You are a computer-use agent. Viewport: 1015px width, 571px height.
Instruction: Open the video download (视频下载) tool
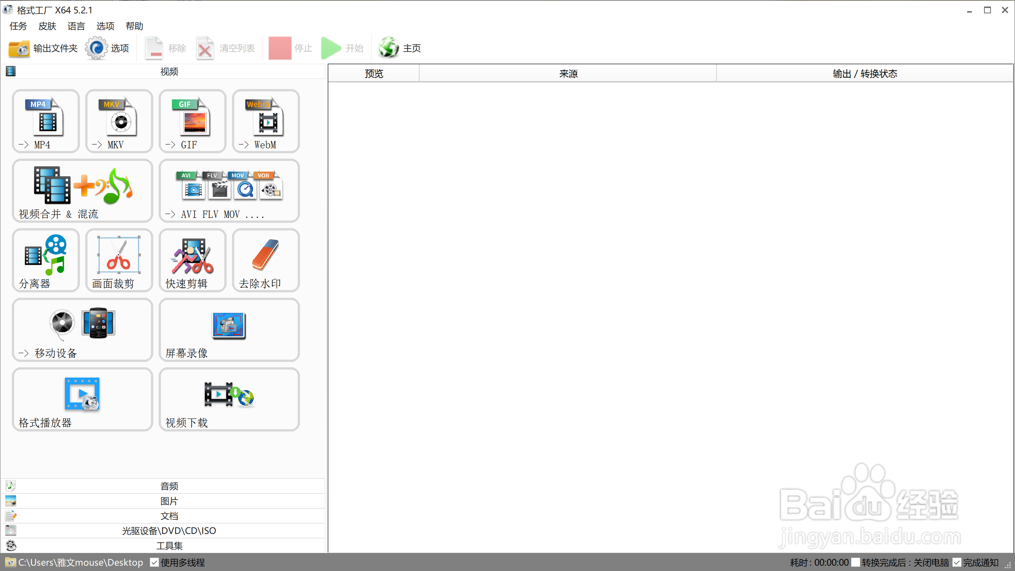[x=229, y=399]
